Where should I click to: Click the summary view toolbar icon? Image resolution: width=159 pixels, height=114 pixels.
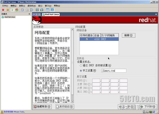47,10
